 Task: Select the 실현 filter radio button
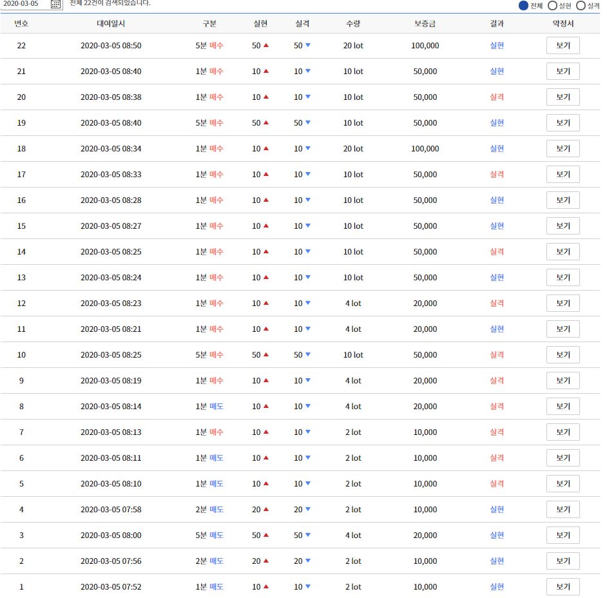[552, 5]
